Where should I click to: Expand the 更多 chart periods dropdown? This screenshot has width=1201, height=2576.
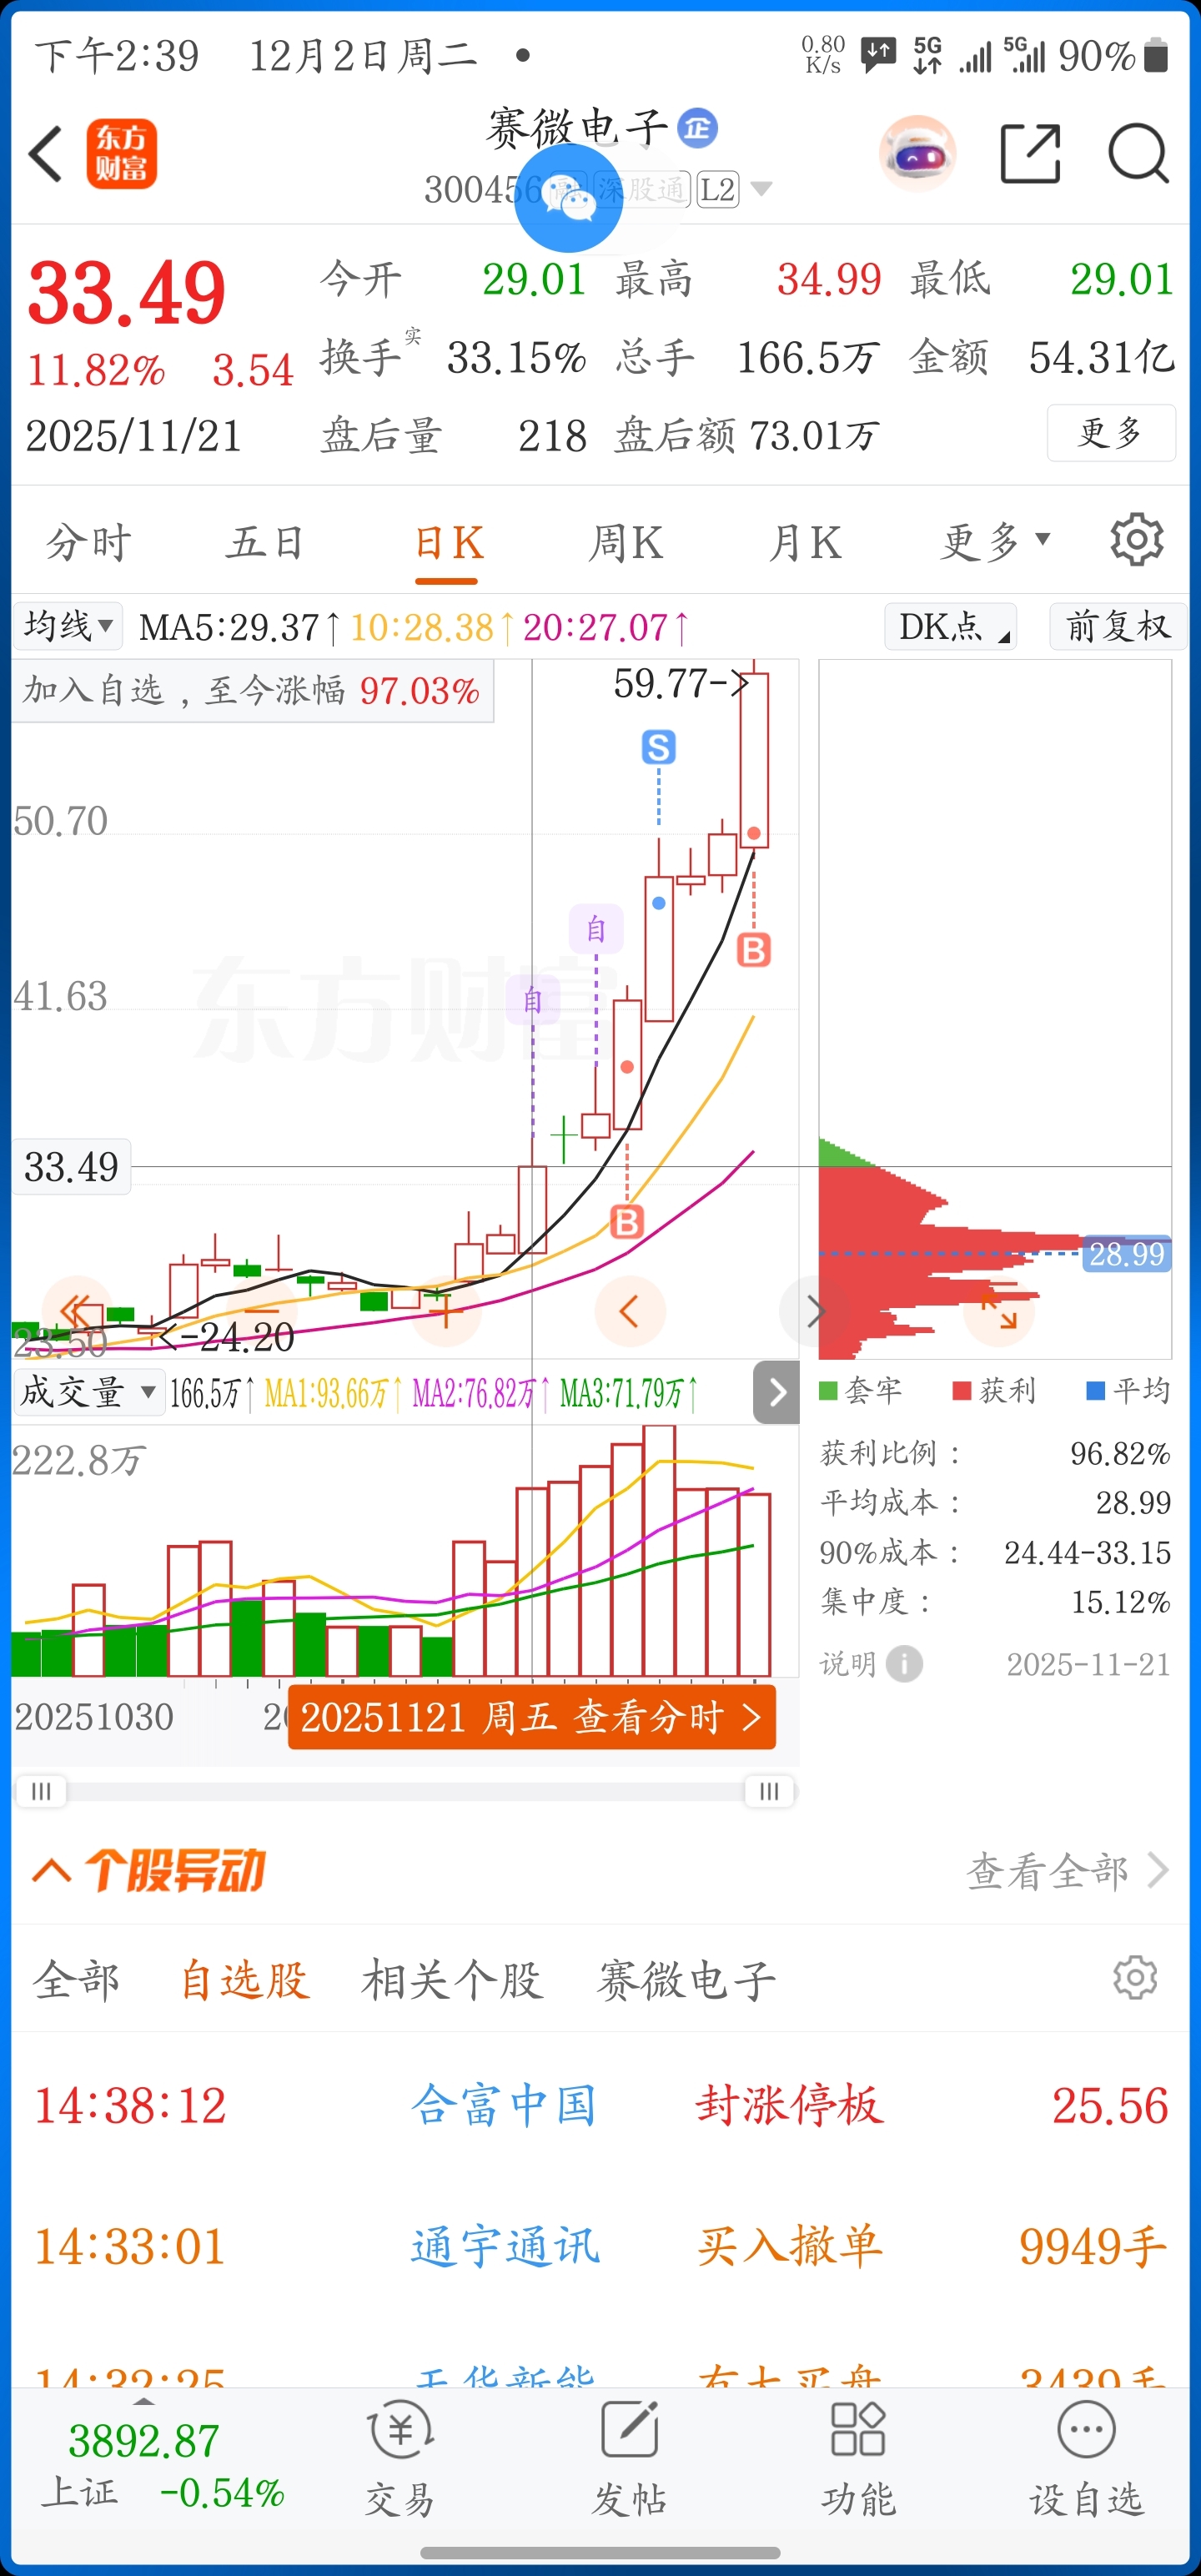tap(996, 543)
